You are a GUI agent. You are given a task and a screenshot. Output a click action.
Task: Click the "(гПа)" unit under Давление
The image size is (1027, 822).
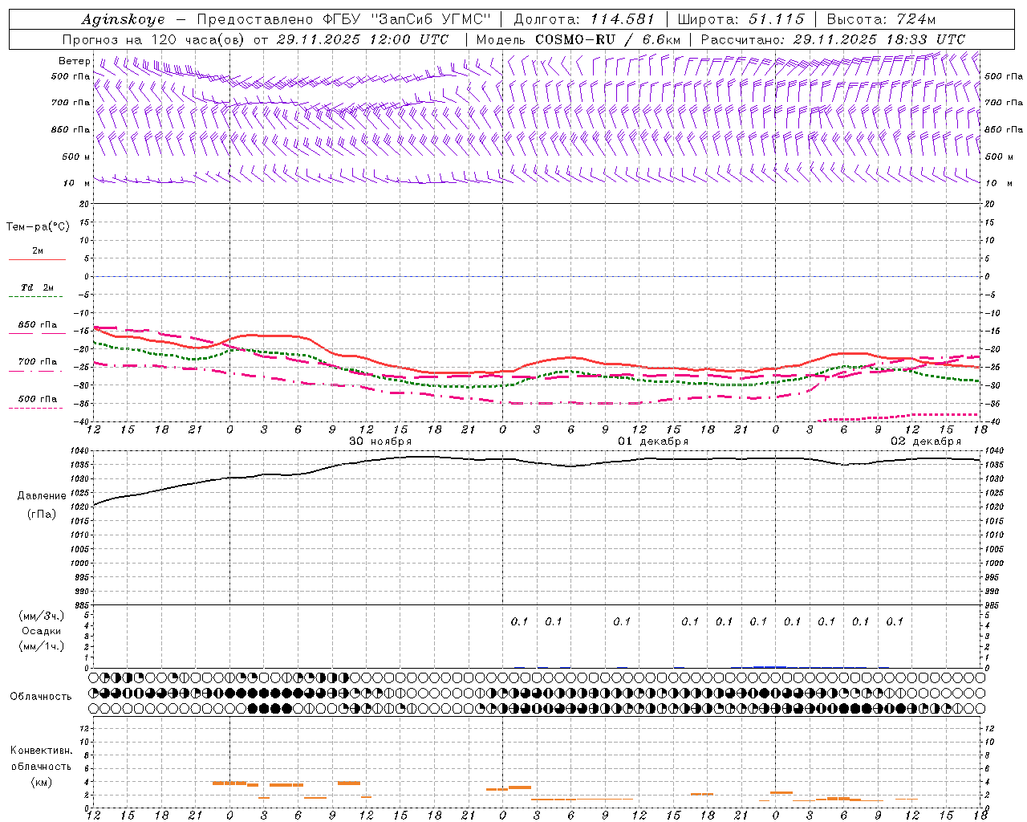tap(42, 514)
